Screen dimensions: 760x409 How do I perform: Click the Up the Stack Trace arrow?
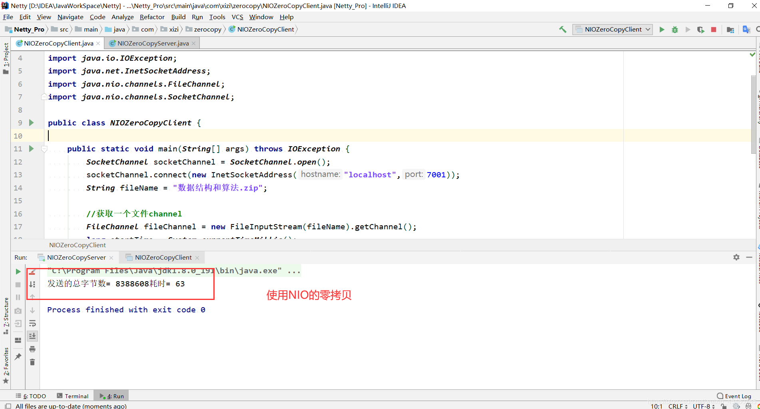pos(32,297)
